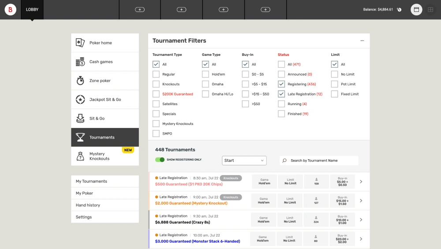Click the Balance $4,884.61 text
This screenshot has width=441, height=249.
pos(378,10)
